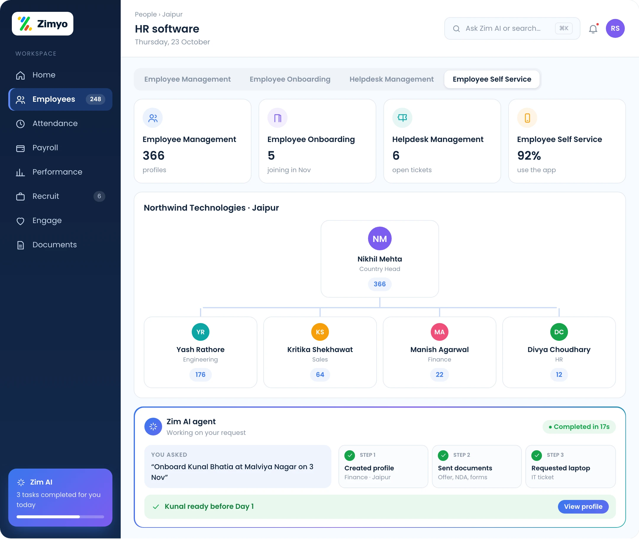Go to Attendance section

pyautogui.click(x=60, y=123)
